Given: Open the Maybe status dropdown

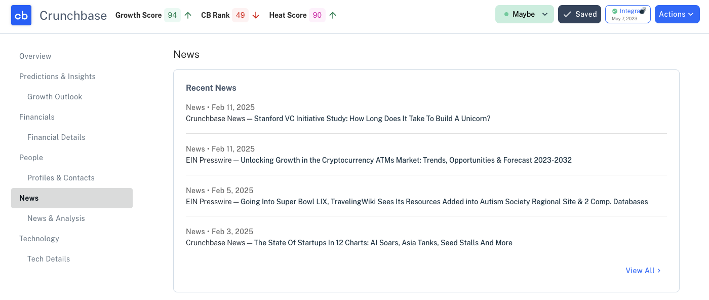Looking at the screenshot, I should [525, 14].
